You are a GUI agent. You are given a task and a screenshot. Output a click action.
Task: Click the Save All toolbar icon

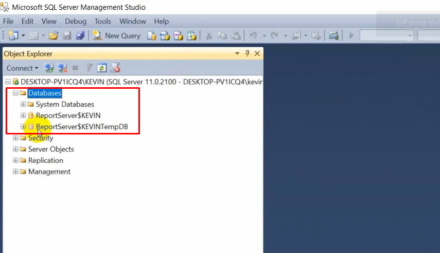coord(80,35)
